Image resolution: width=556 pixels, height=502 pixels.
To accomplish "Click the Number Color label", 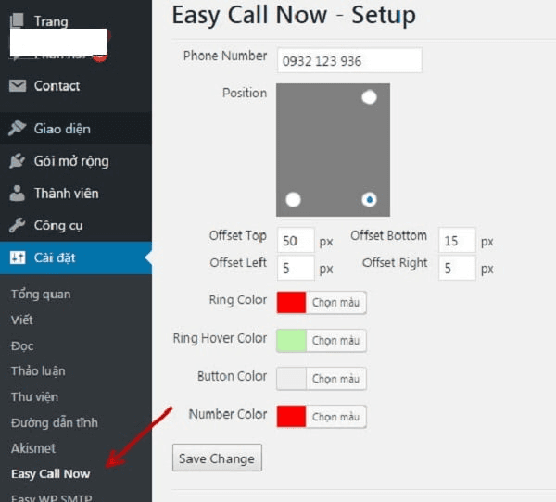I will point(228,414).
